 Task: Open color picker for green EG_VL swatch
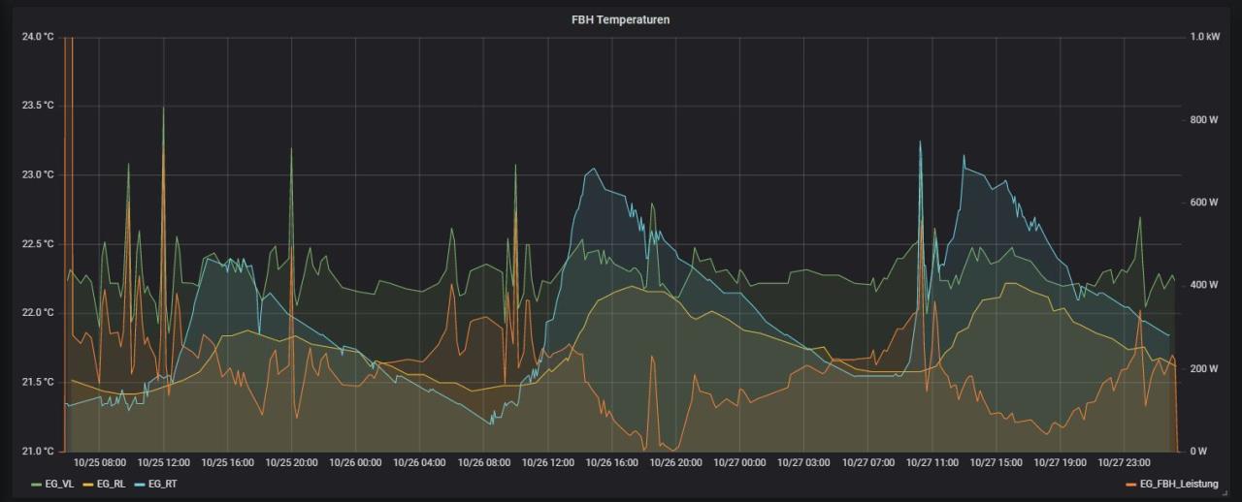(38, 483)
